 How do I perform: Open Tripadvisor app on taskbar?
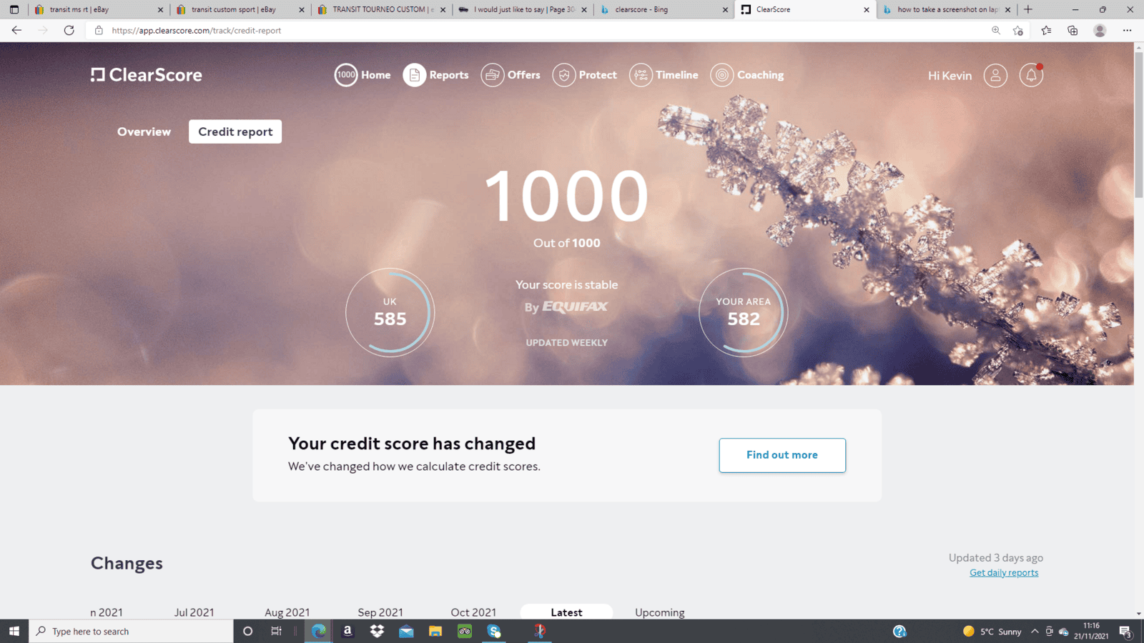465,631
